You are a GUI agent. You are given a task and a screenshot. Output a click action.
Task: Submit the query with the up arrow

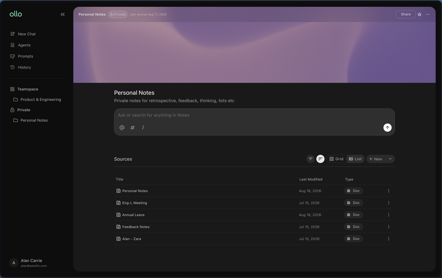[387, 127]
